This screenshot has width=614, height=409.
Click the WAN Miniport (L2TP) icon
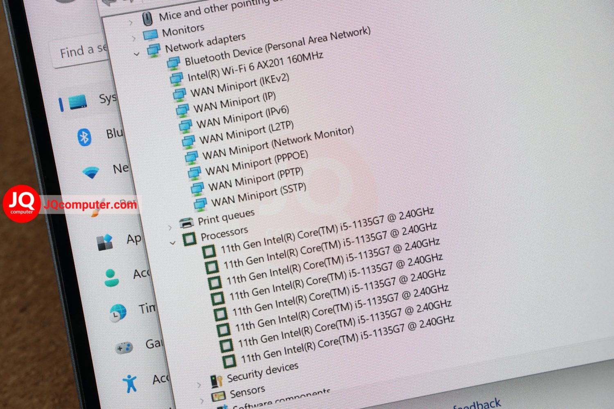click(189, 142)
